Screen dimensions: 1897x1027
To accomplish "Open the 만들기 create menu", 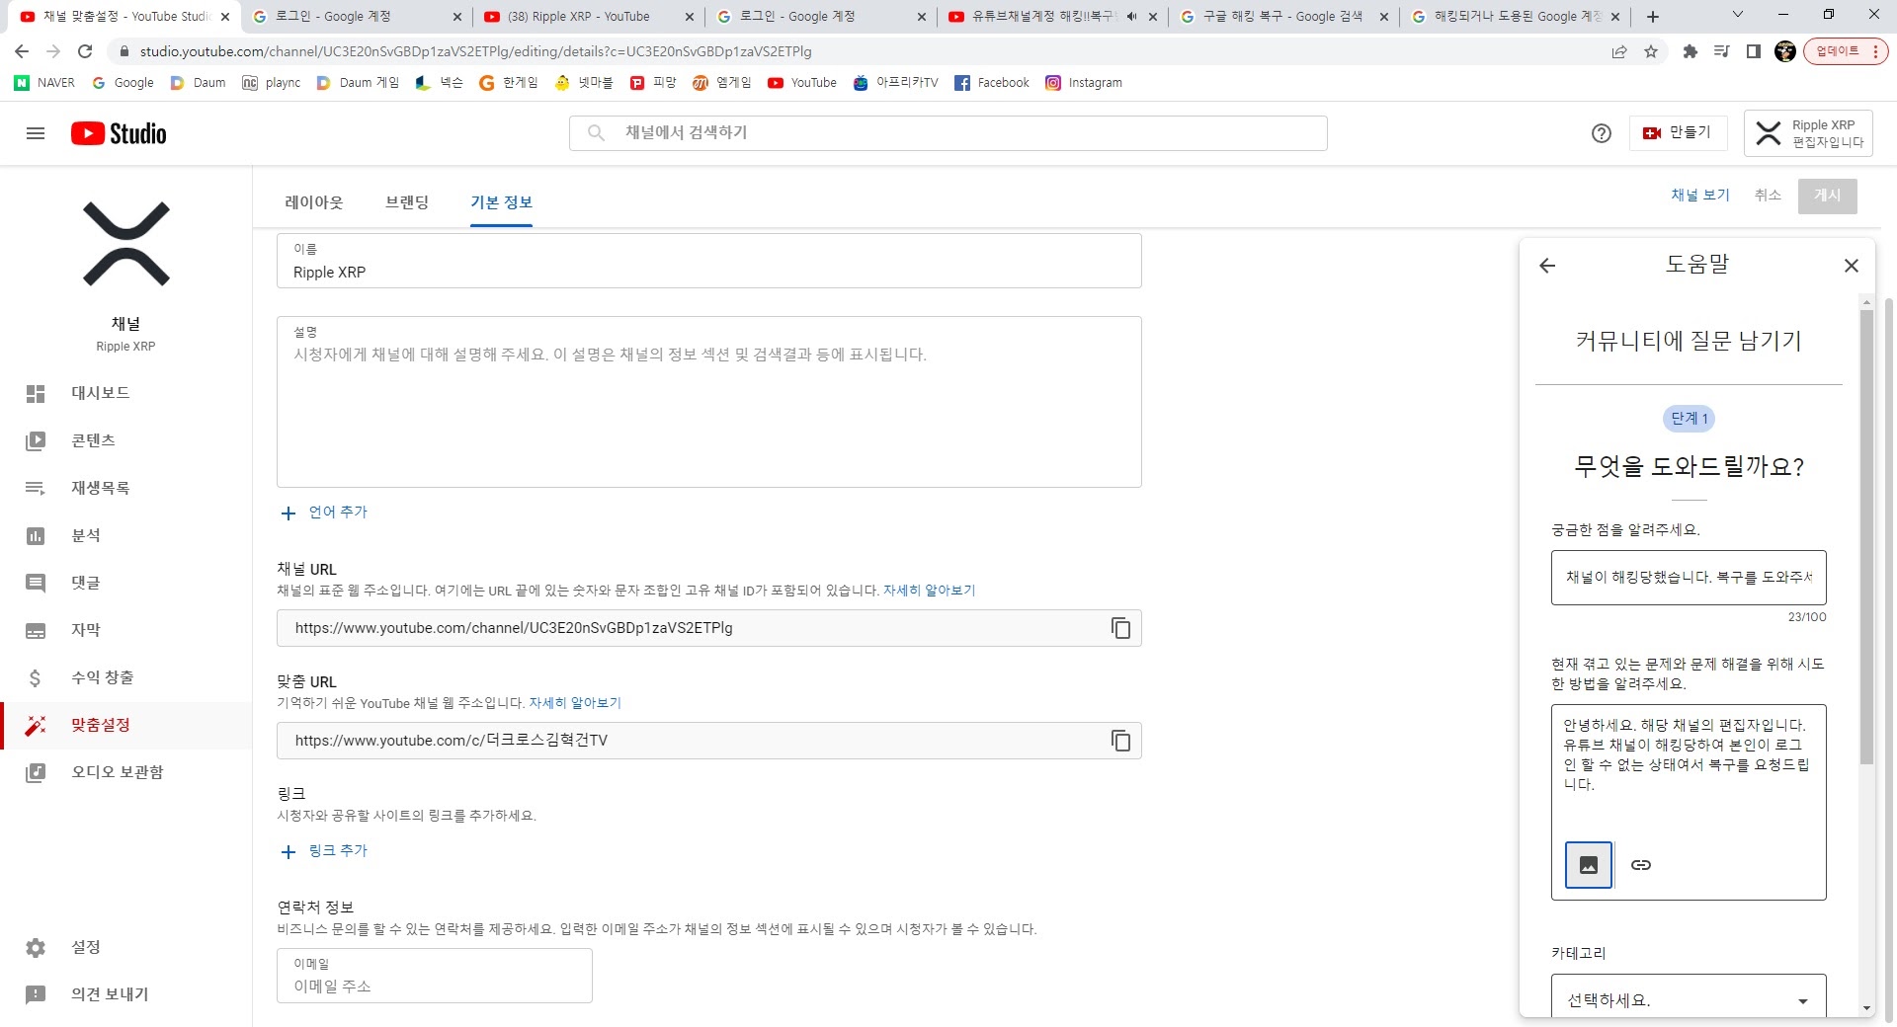I will 1678,132.
